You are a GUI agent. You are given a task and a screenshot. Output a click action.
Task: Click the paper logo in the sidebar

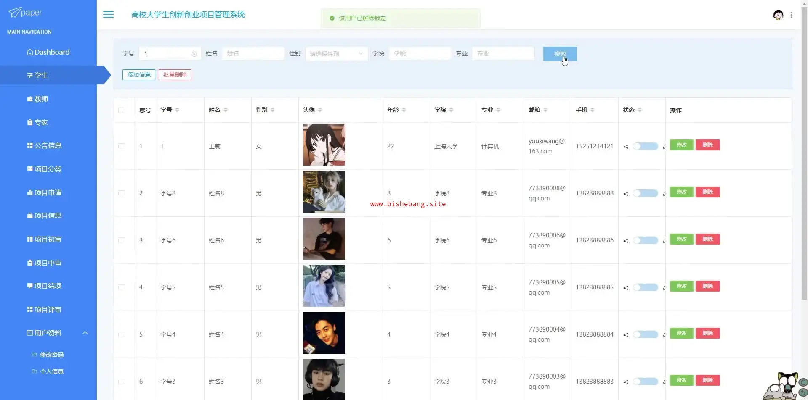pos(25,13)
